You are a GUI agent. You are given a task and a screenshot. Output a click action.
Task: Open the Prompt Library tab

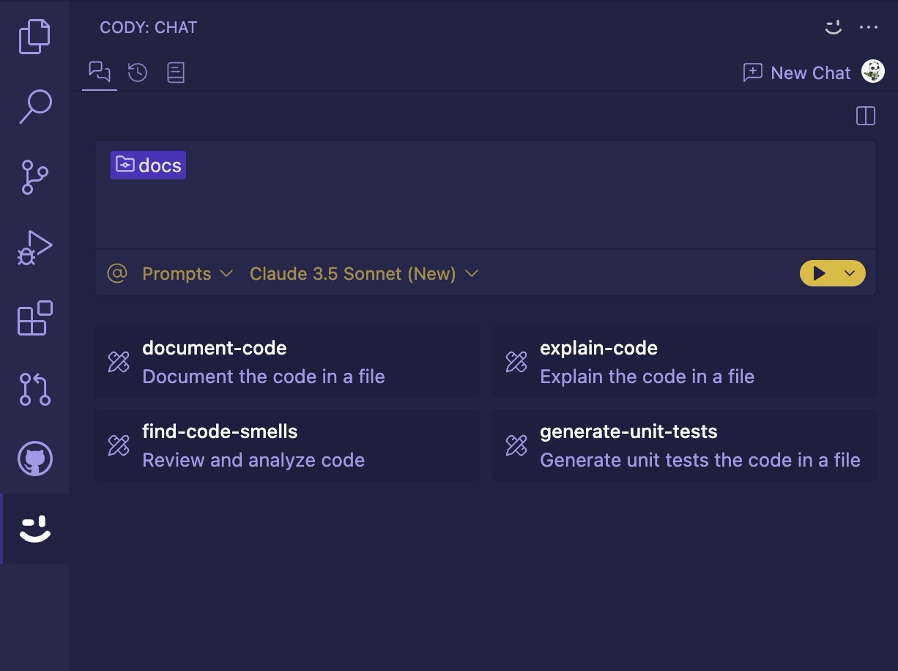click(176, 72)
